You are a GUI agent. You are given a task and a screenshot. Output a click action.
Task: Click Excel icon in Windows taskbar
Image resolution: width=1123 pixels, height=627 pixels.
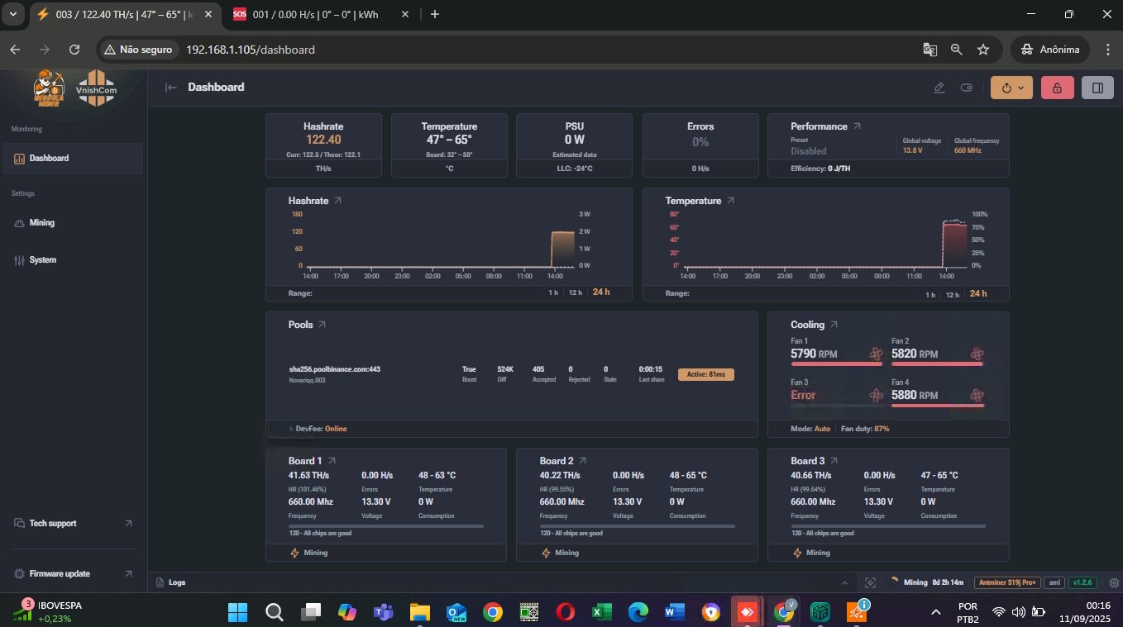pos(601,612)
